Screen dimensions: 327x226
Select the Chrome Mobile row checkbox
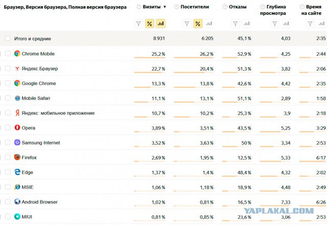(8, 54)
